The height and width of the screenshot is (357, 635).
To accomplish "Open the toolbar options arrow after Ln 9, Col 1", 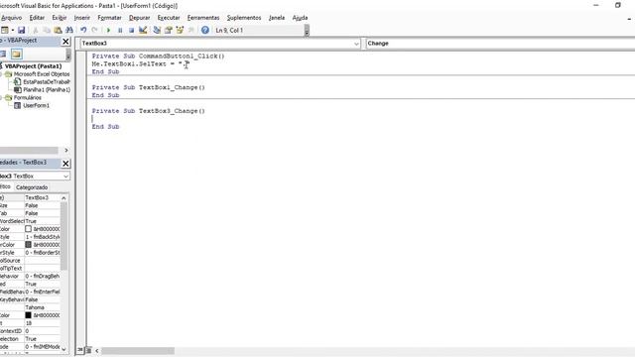I will pyautogui.click(x=307, y=31).
